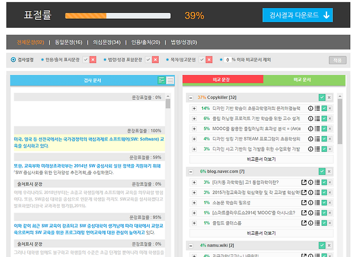Image resolution: width=357 pixels, height=257 pixels.
Task: Open info icon for 3% 디자인 사고 기반
Action: pos(310,149)
